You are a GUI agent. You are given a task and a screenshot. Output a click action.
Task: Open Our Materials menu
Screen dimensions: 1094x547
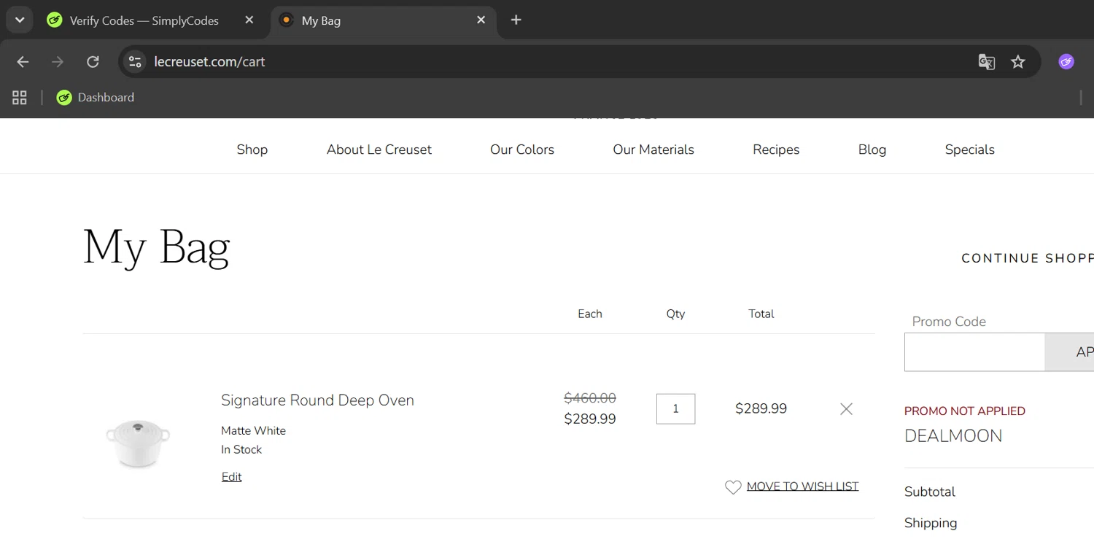pos(653,150)
